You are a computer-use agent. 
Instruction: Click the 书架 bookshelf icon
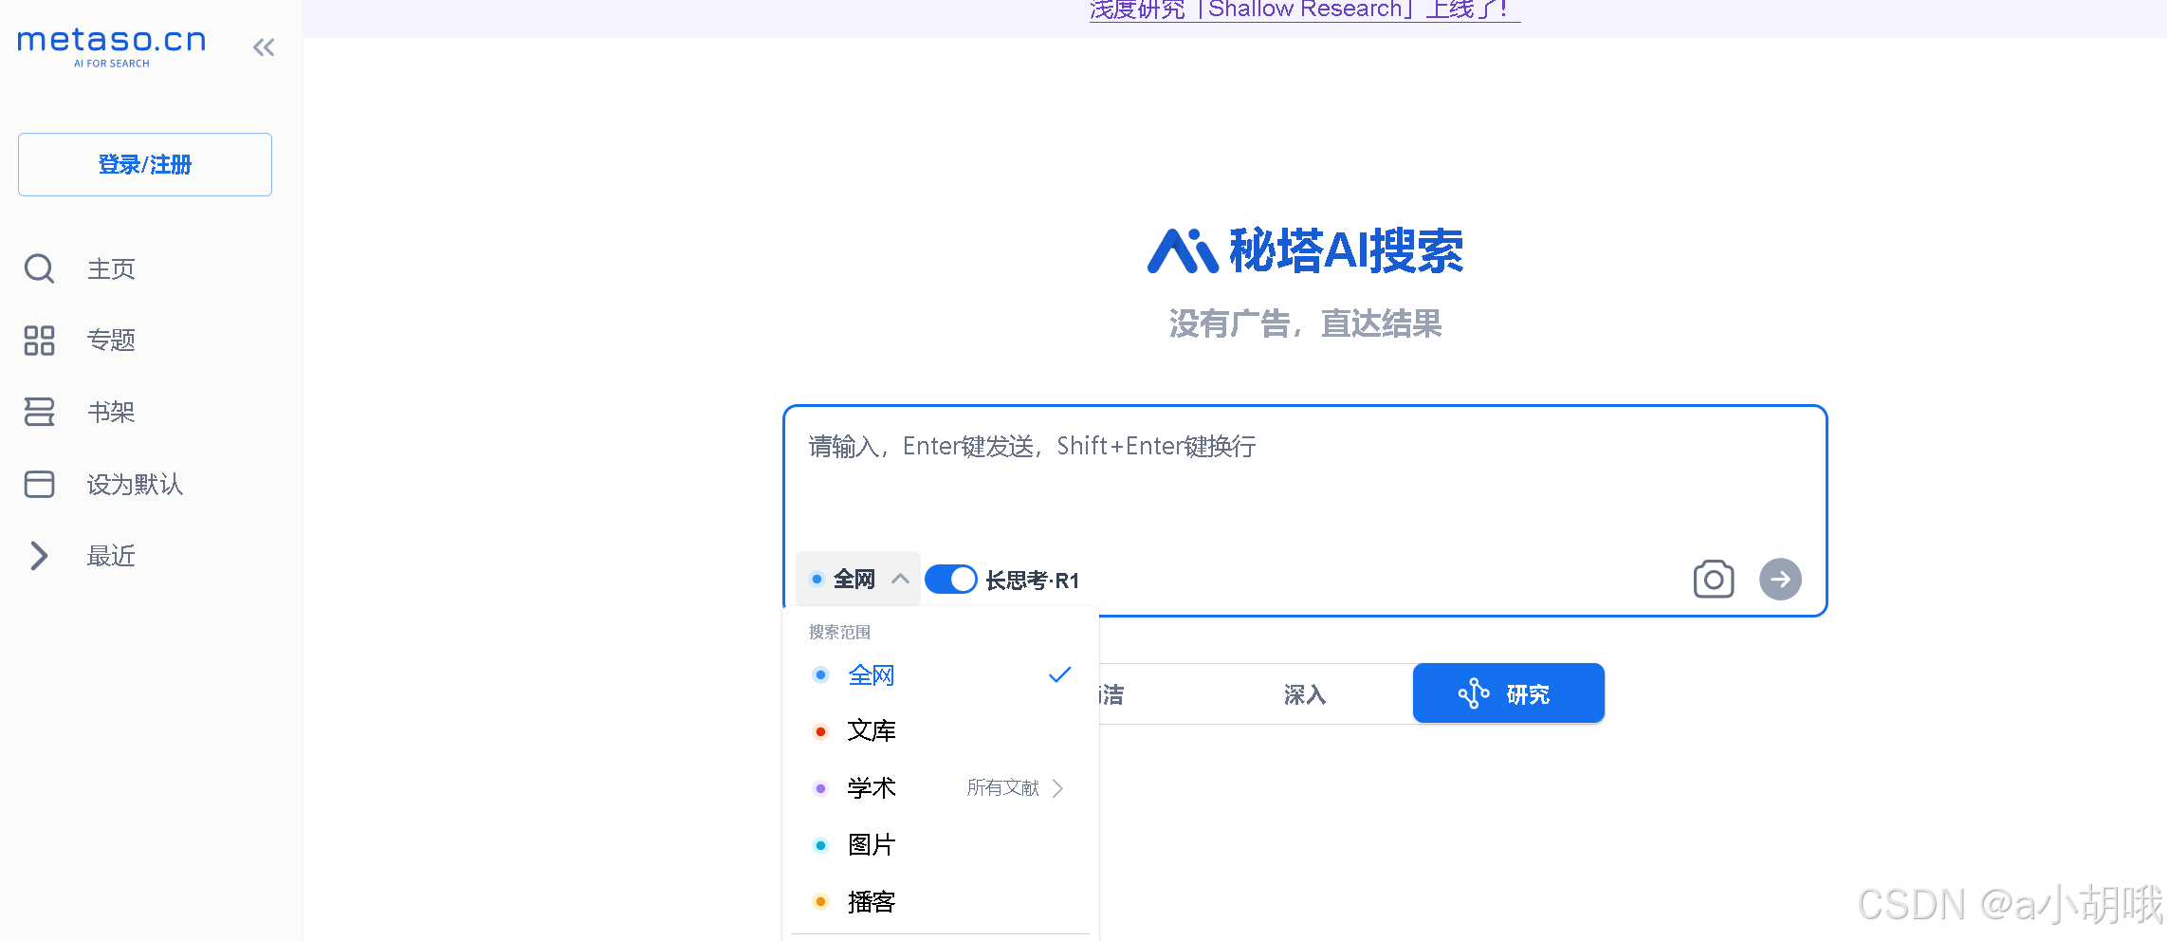39,412
